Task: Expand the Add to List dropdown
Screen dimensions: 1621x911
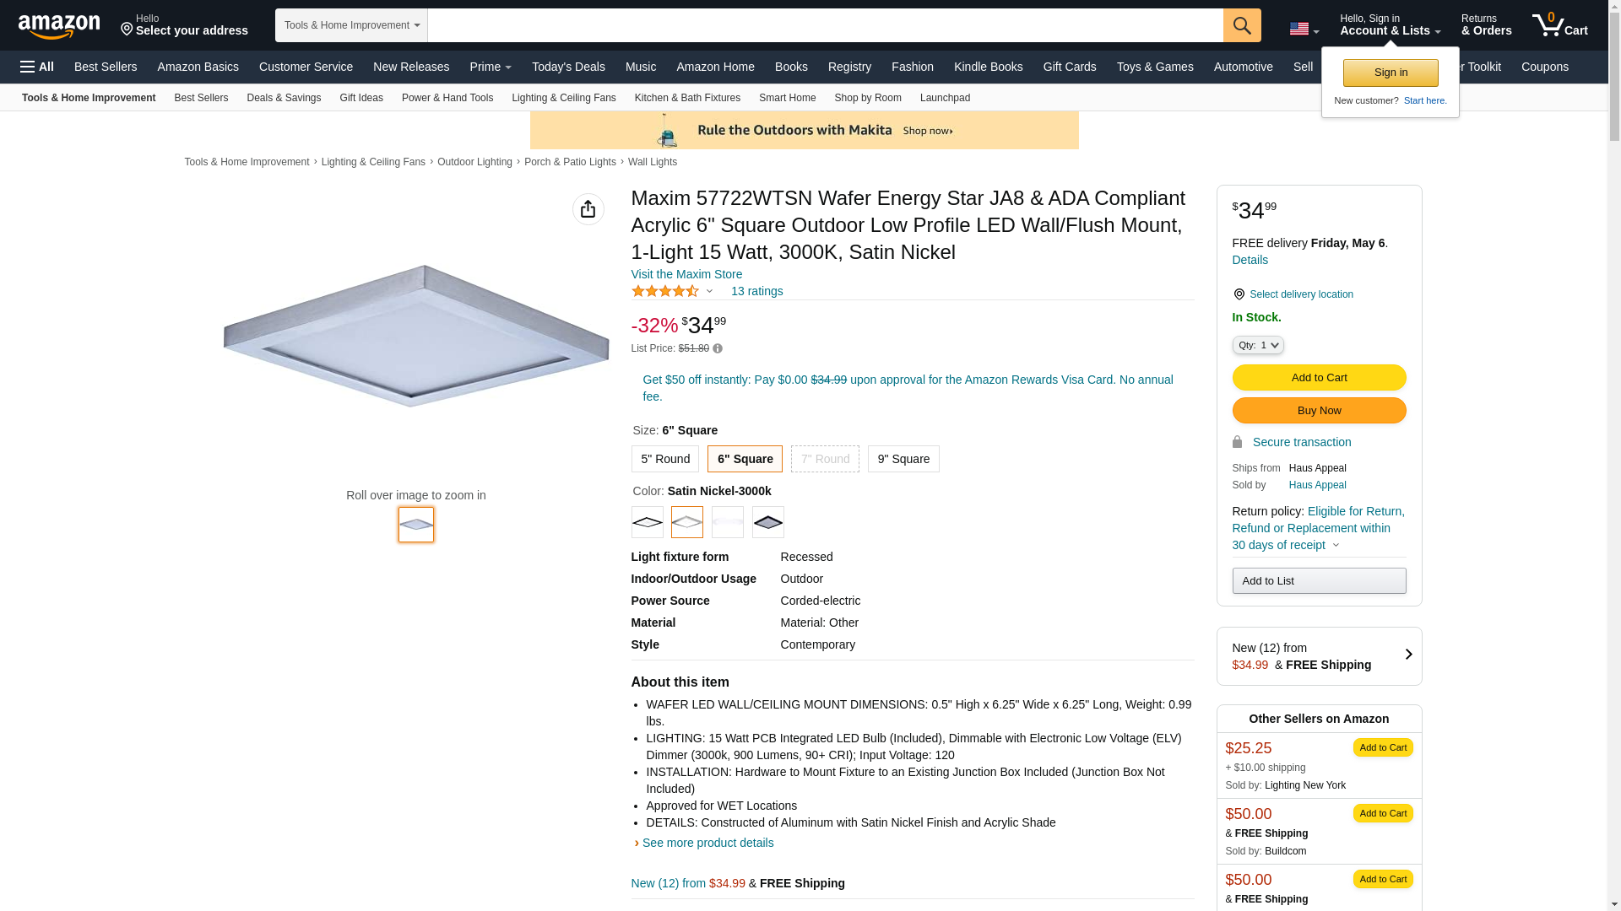Action: point(1319,580)
